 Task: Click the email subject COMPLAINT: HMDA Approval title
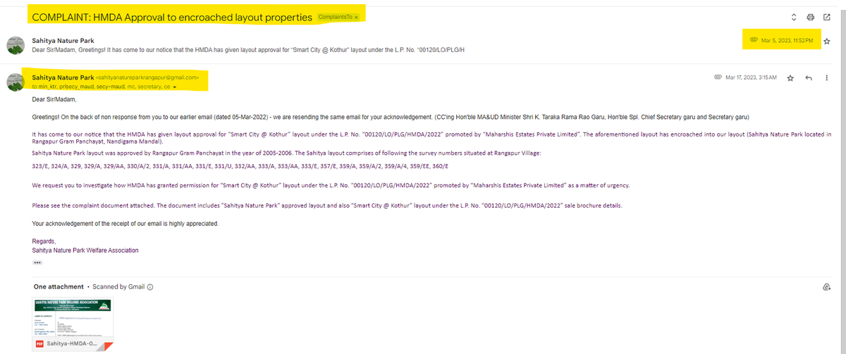click(x=173, y=17)
